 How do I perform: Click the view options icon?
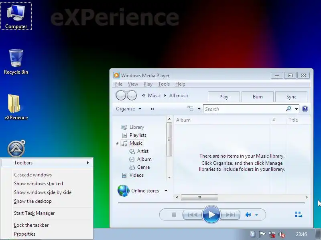(x=190, y=108)
